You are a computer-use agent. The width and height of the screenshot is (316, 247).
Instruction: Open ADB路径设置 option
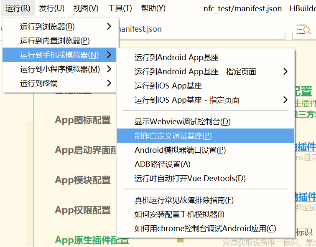[162, 164]
